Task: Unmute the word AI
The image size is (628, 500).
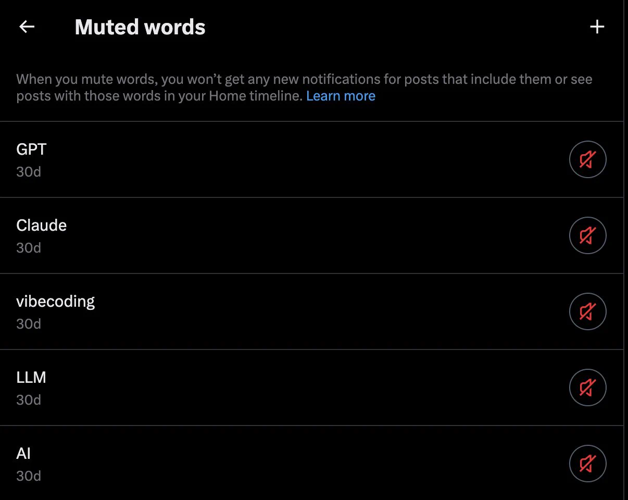Action: 588,464
